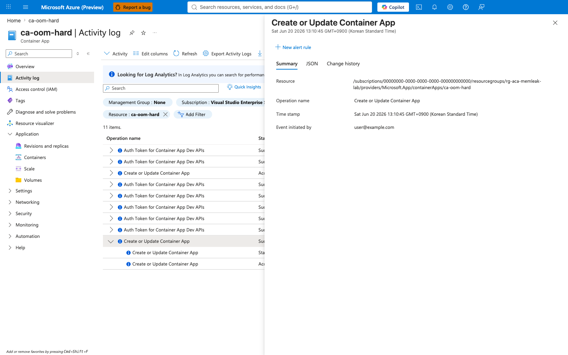Focus the global search resources box

(x=280, y=7)
